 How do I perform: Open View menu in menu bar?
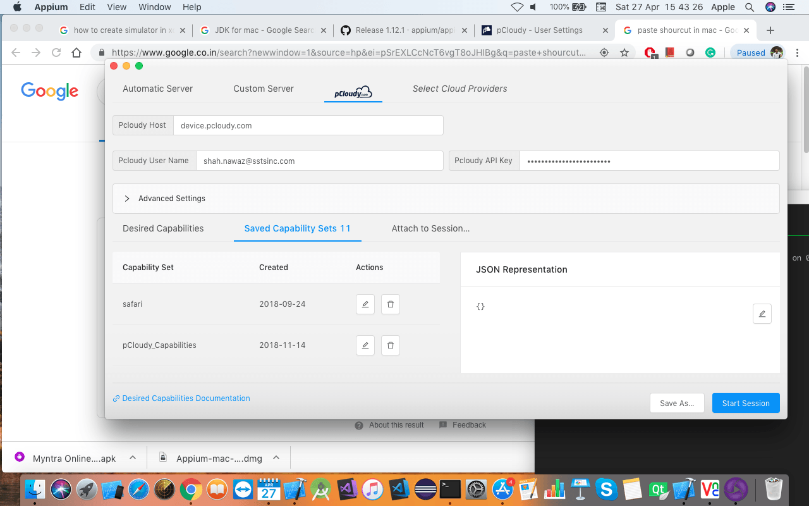[117, 7]
